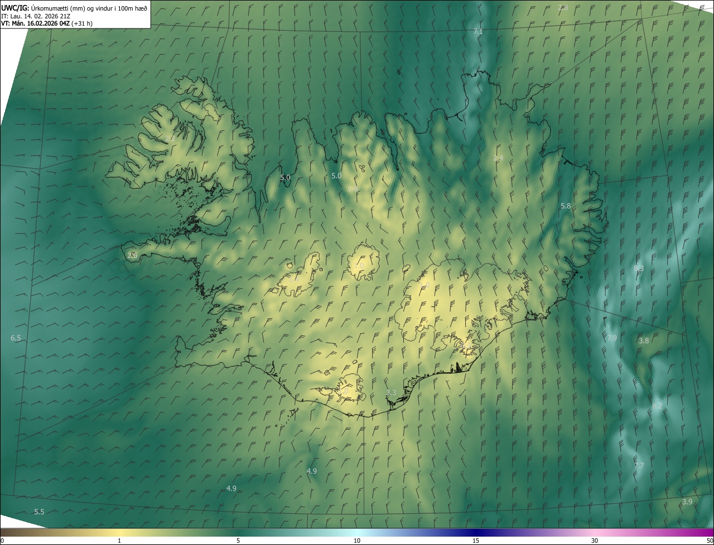The height and width of the screenshot is (545, 714).
Task: Click the 3.8 value label on the map
Action: click(x=644, y=340)
